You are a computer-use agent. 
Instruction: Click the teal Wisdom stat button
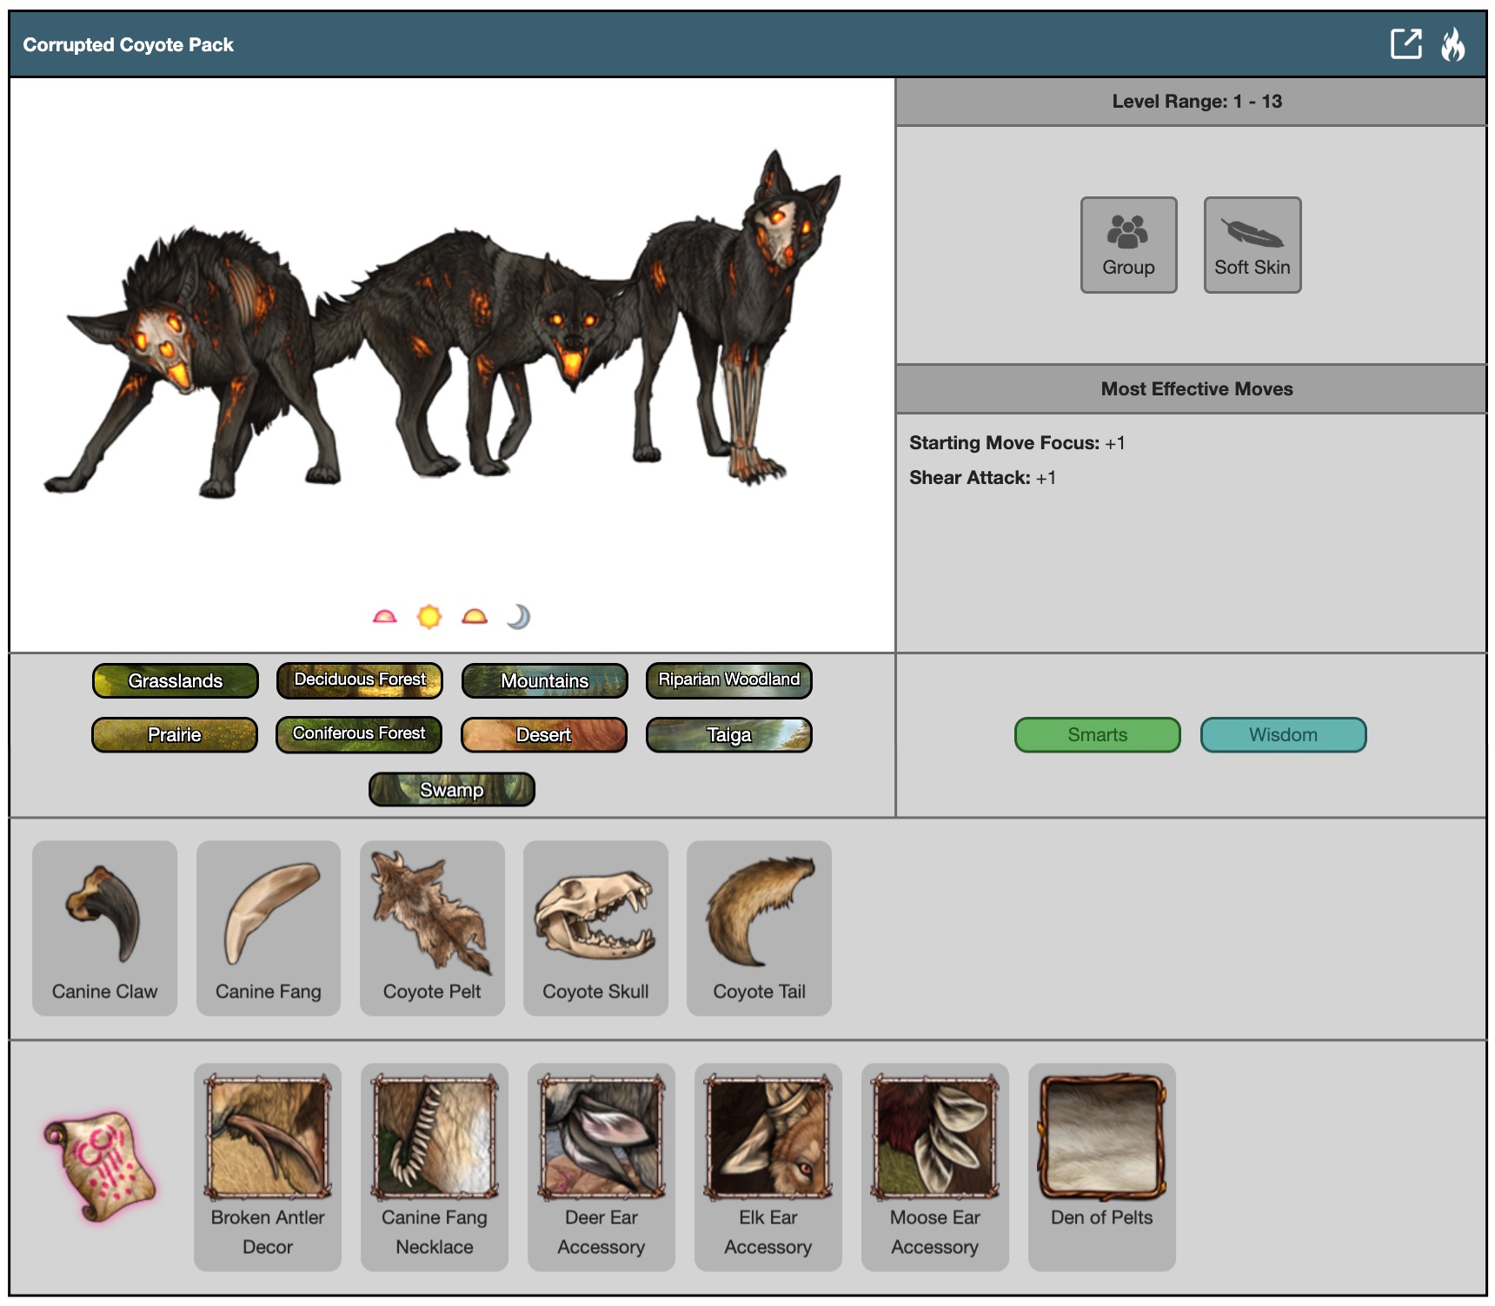[1283, 735]
